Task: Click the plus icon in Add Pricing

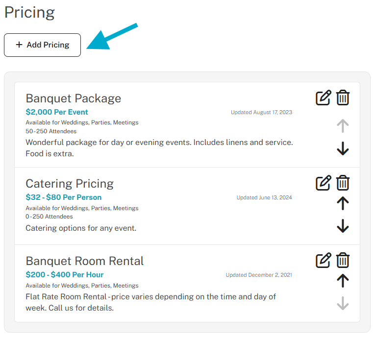Action: point(19,45)
